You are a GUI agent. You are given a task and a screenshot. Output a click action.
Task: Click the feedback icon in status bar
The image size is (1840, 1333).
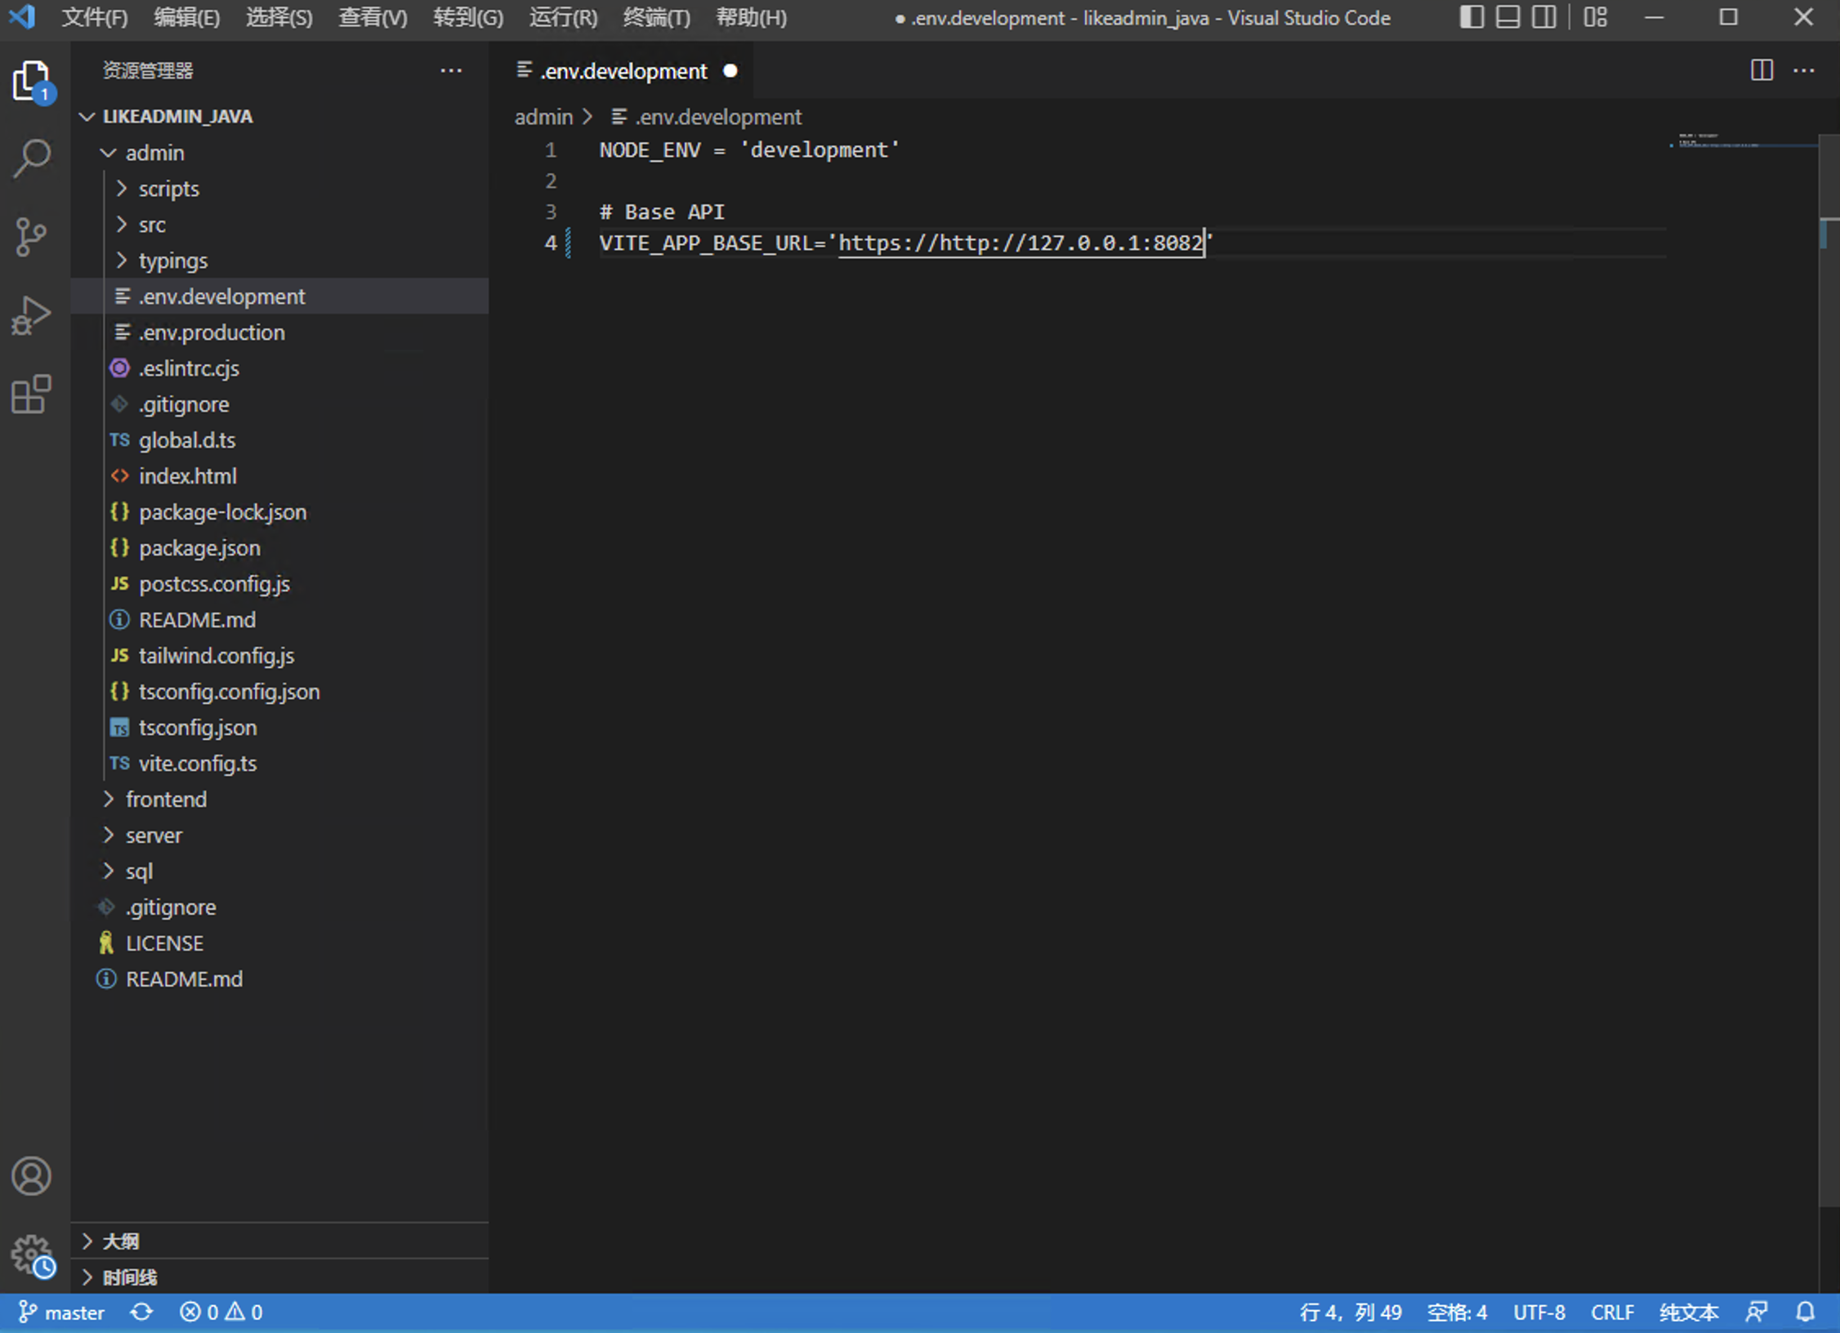click(x=1757, y=1313)
